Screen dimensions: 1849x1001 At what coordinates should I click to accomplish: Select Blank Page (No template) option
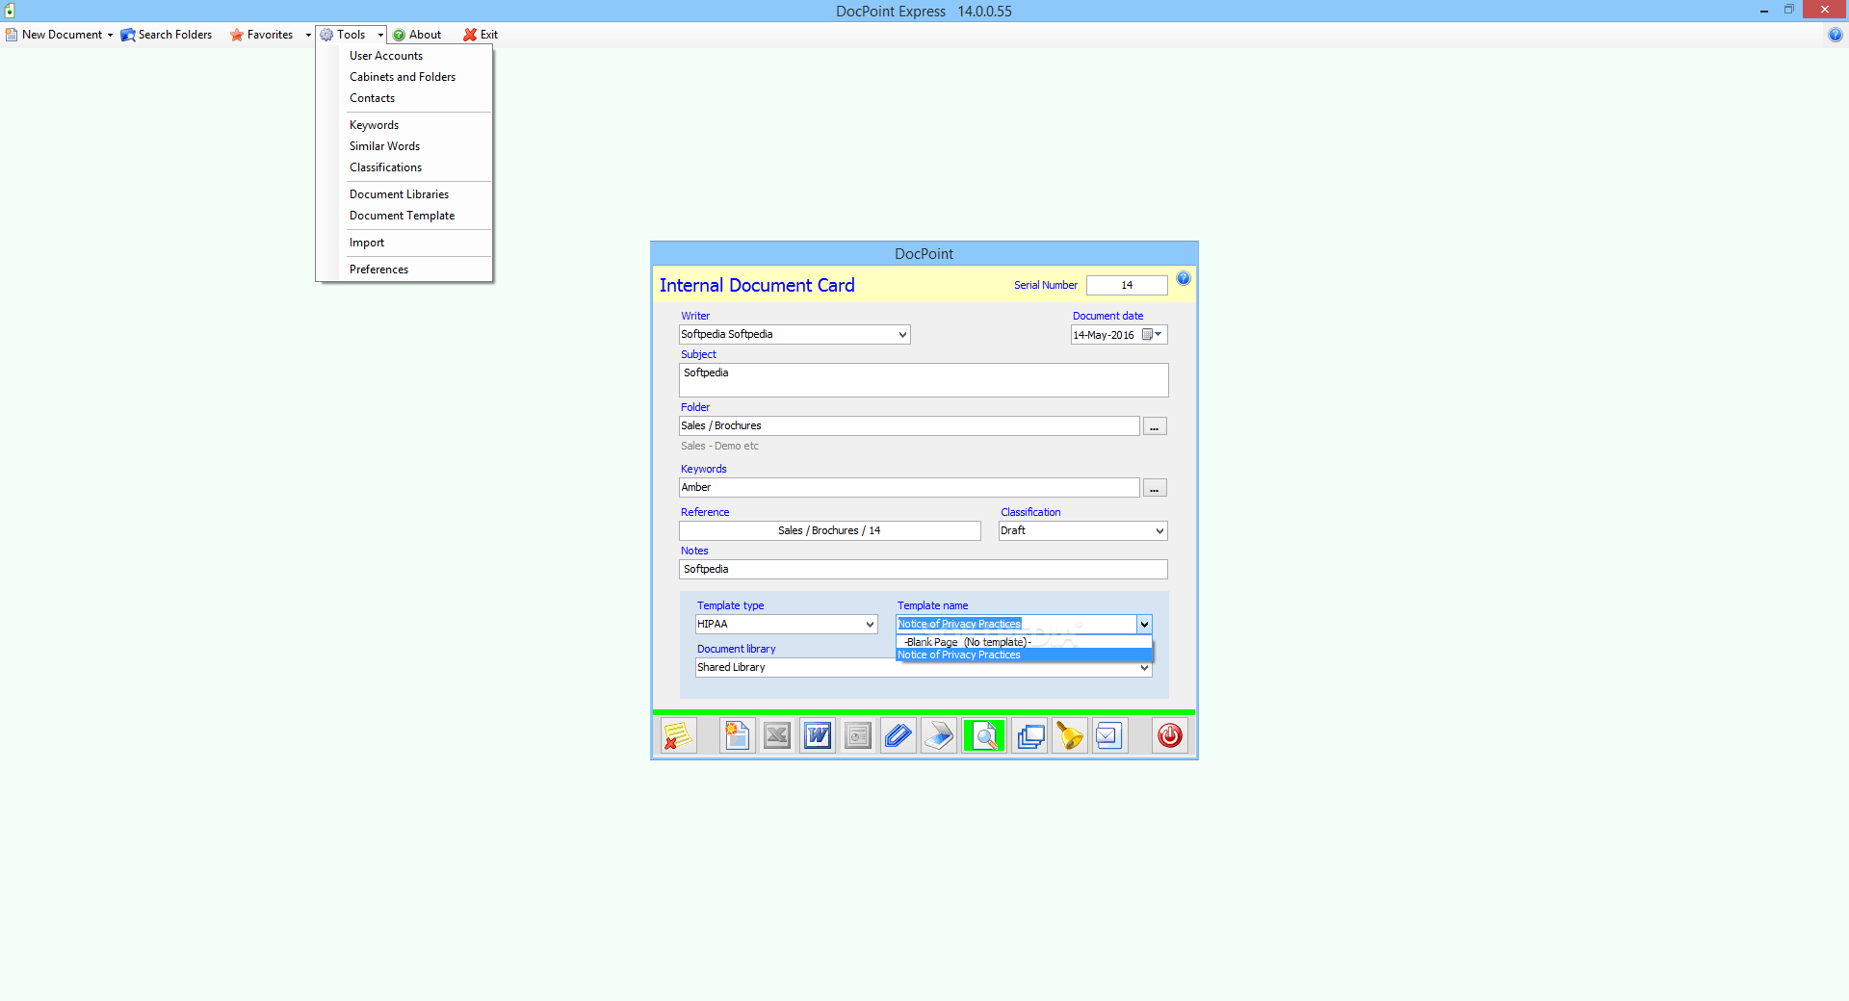[x=1024, y=642]
